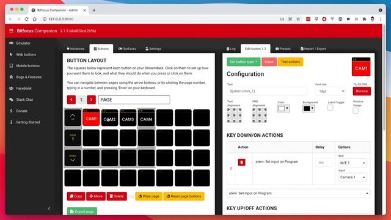Toggle the Relative Delays checkbox

click(356, 111)
